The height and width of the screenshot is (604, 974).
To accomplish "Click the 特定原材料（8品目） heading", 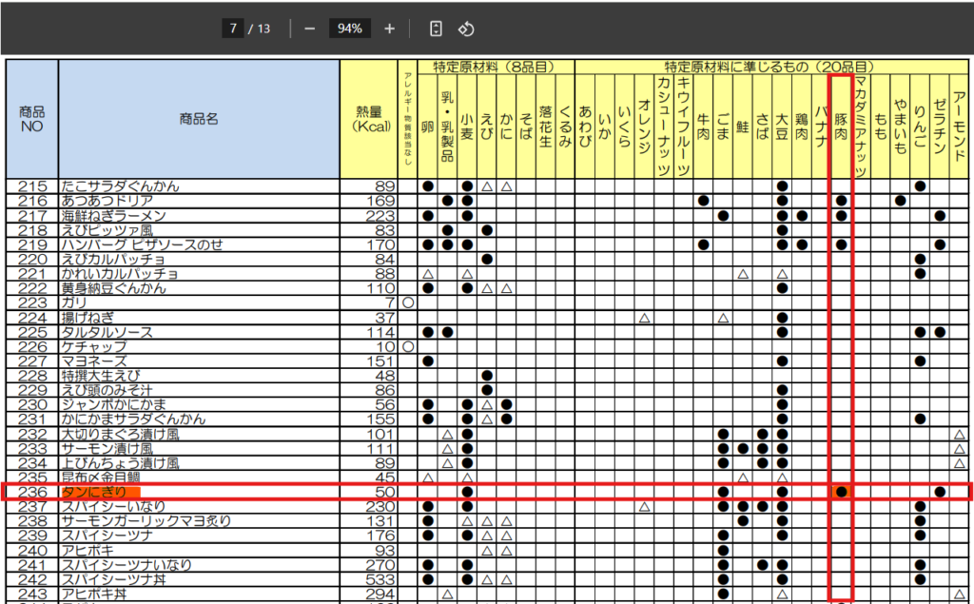I will [486, 68].
